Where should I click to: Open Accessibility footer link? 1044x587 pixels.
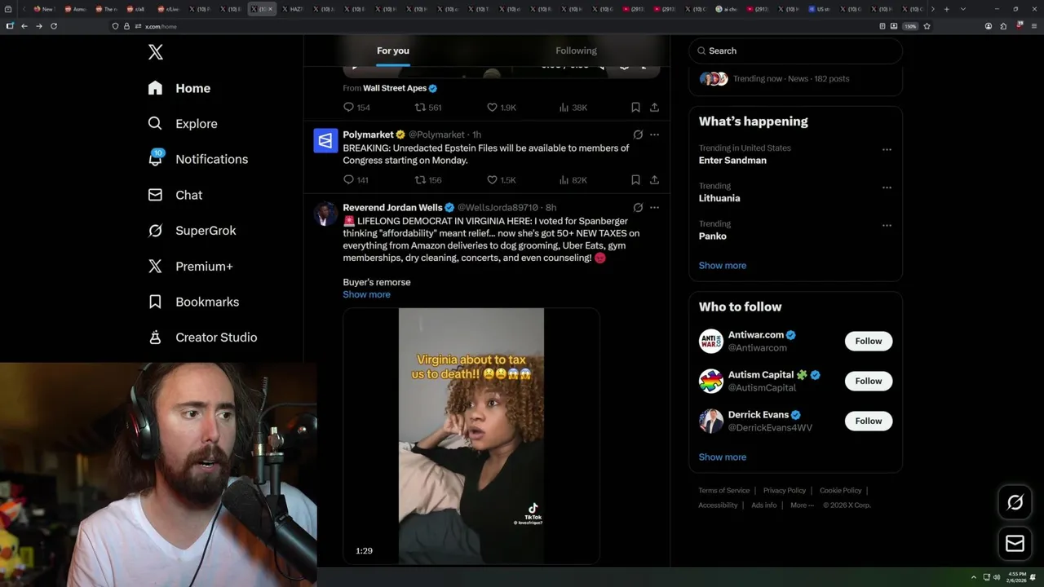click(718, 505)
